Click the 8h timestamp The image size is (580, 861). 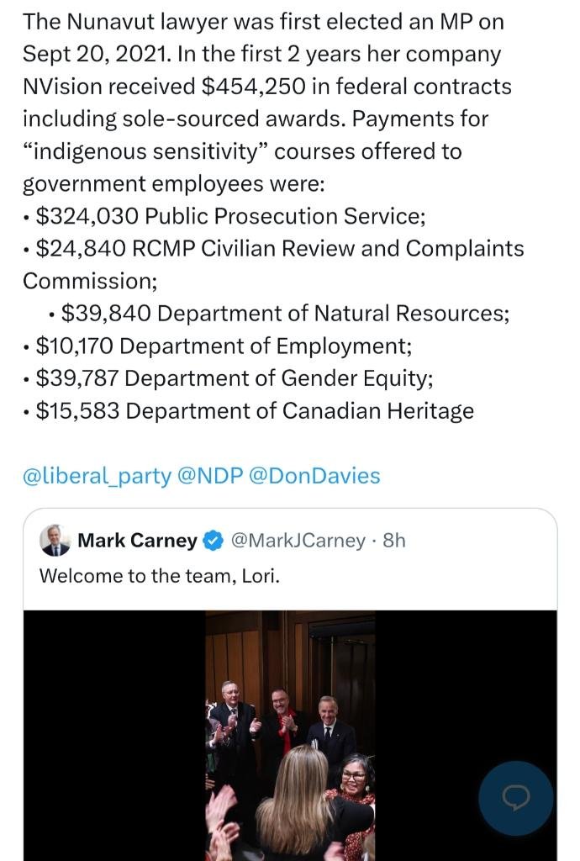pyautogui.click(x=393, y=541)
